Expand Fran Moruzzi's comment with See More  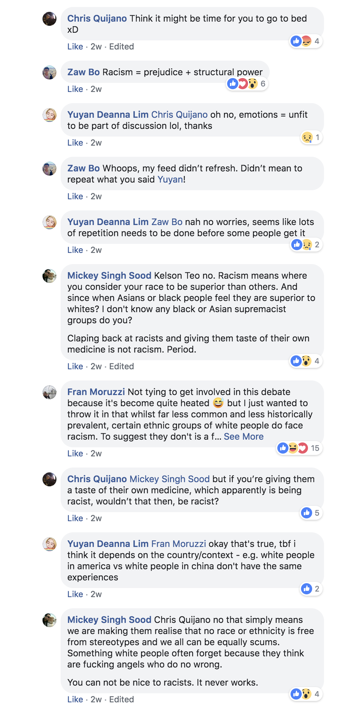(244, 437)
